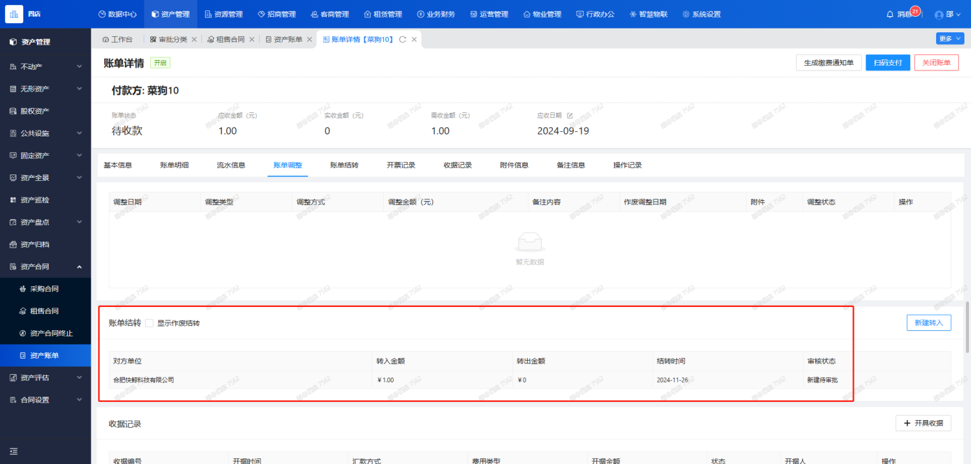Collapse the sidebar with bottom toggle icon
Viewport: 971px width, 464px height.
(x=14, y=451)
